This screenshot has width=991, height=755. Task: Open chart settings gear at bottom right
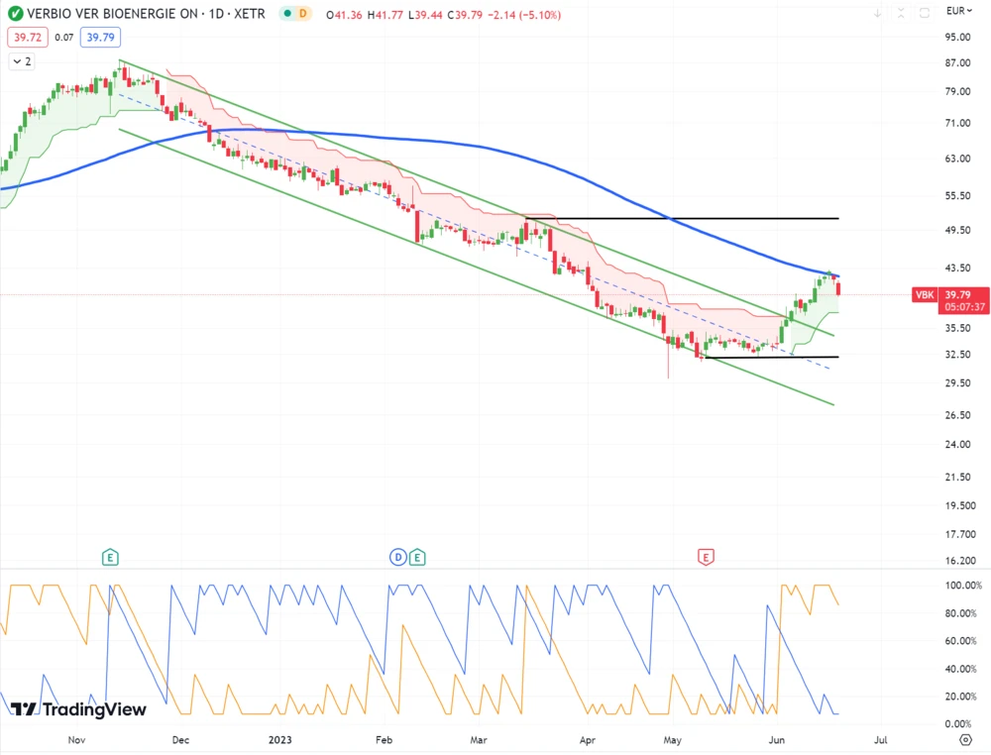coord(965,739)
